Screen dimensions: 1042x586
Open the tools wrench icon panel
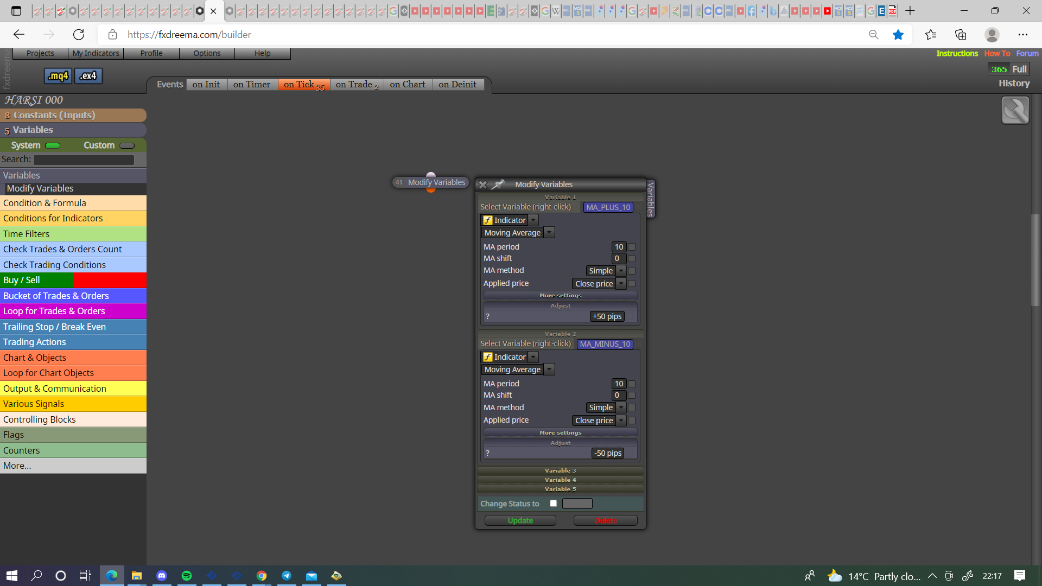(x=1015, y=110)
